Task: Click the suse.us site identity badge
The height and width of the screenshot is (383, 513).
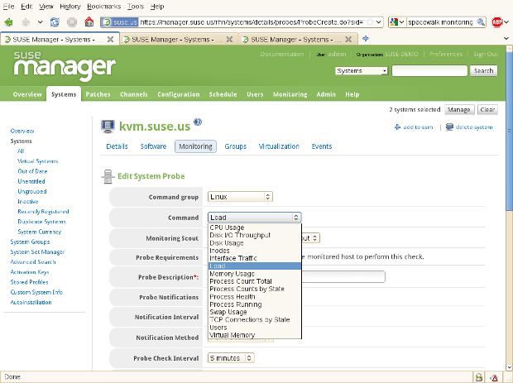Action: tap(119, 22)
